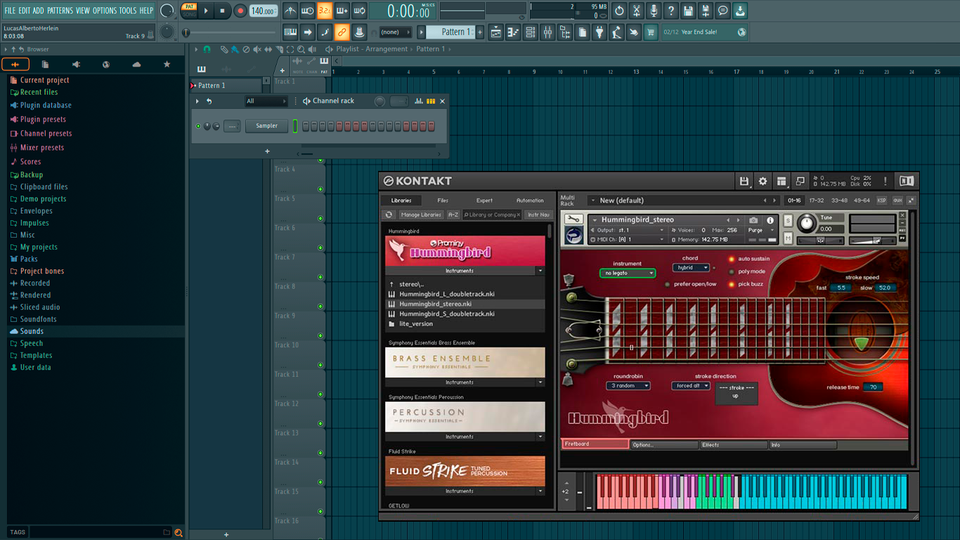
Task: Open the mixer toolbar icon
Action: point(547,32)
